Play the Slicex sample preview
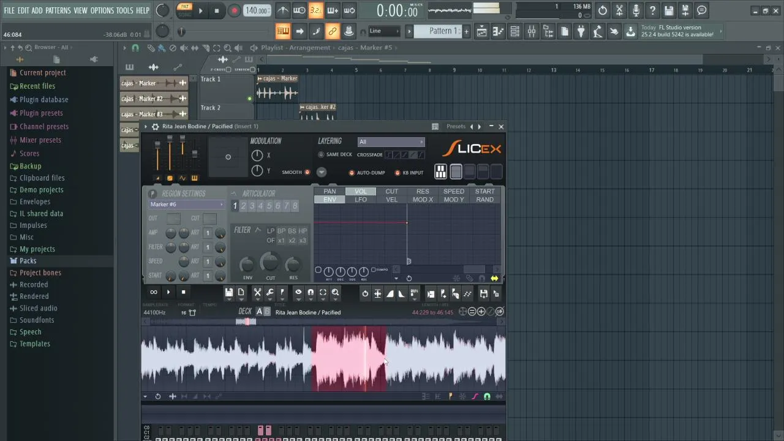The height and width of the screenshot is (441, 784). [168, 292]
